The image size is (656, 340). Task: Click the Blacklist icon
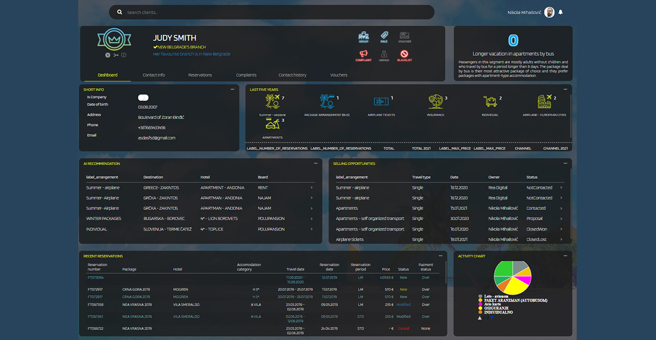[x=405, y=54]
